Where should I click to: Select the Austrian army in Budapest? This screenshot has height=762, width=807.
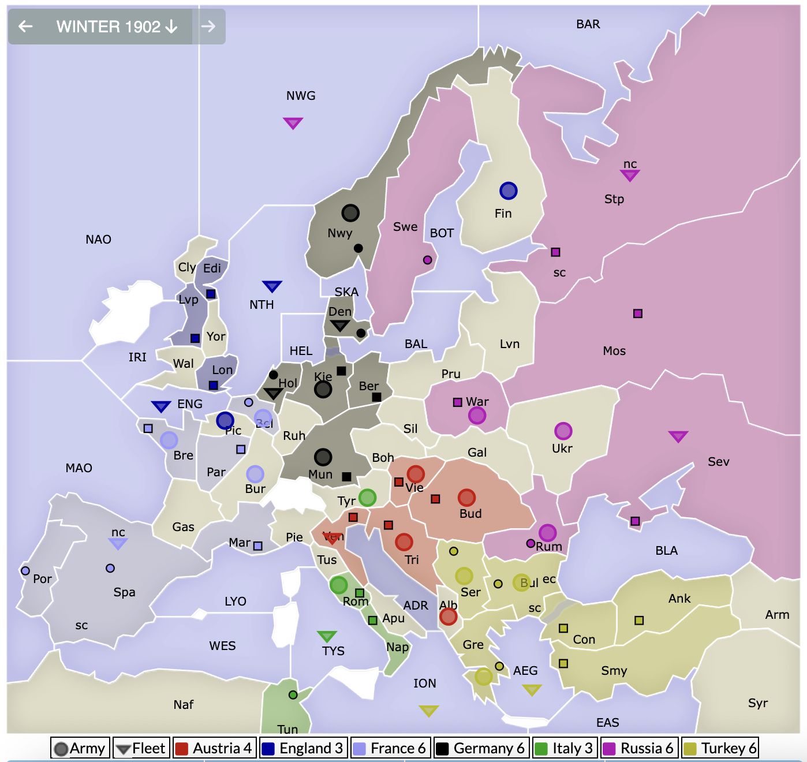[x=466, y=497]
